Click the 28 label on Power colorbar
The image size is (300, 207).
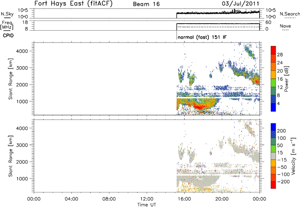point(280,55)
